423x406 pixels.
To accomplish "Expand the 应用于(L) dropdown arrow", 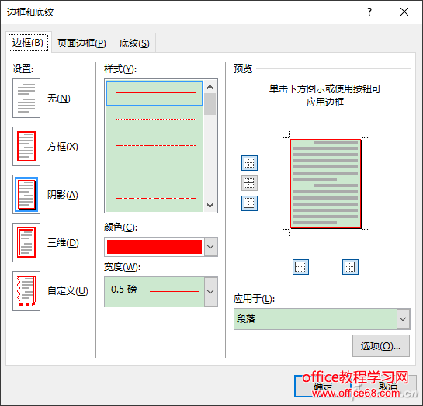I will click(x=403, y=319).
